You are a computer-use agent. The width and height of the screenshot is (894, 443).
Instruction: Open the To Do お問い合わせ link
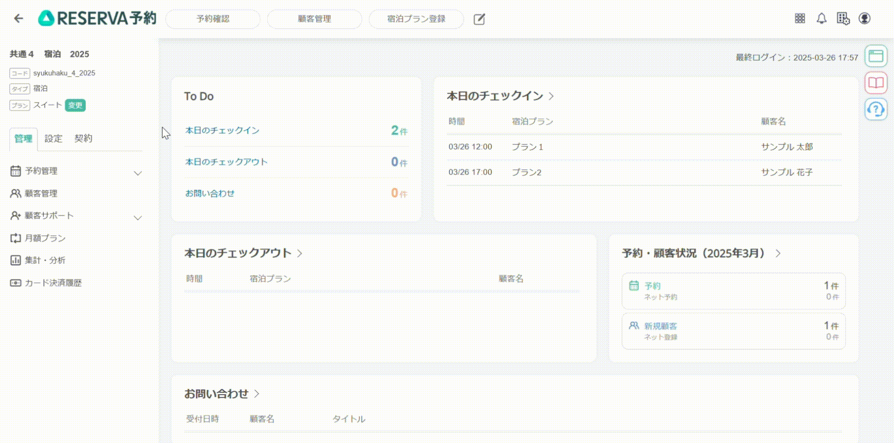[210, 193]
